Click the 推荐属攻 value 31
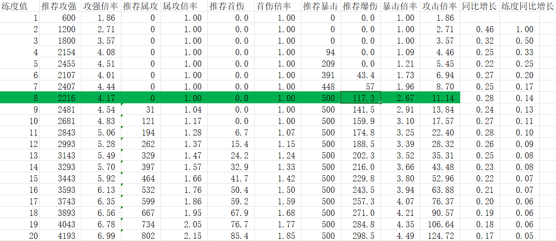Image resolution: width=556 pixels, height=241 pixels. point(141,109)
